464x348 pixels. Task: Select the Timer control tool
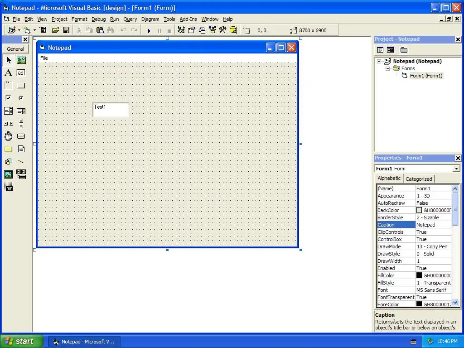(x=9, y=136)
